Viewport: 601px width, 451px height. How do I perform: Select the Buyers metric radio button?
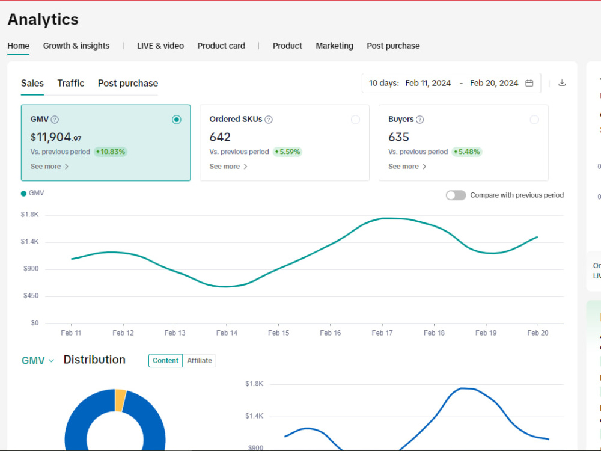534,120
